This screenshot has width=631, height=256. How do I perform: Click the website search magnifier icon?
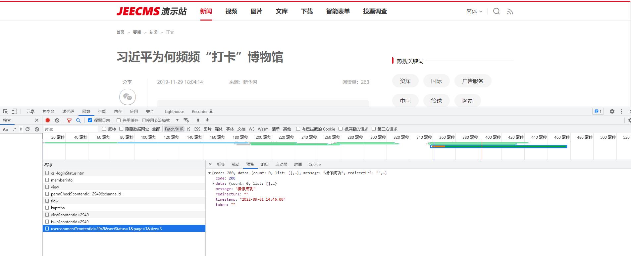(496, 11)
